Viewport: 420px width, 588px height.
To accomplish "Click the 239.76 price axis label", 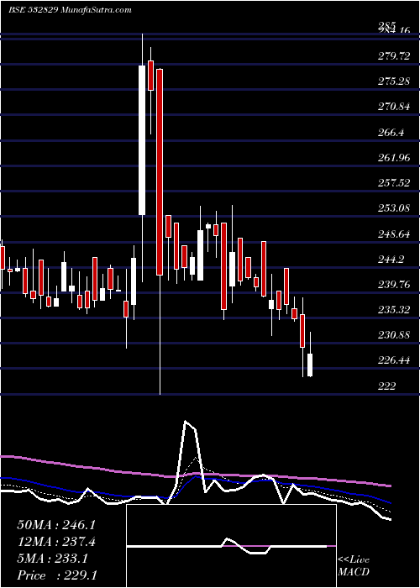I will [394, 285].
